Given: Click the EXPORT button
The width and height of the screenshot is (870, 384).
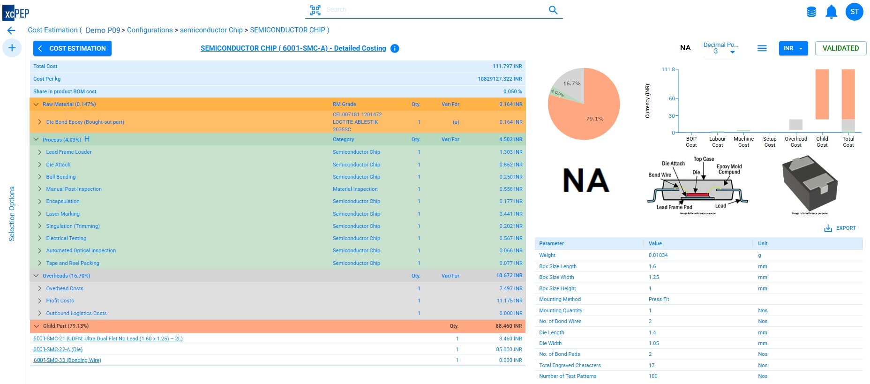Looking at the screenshot, I should click(x=840, y=228).
